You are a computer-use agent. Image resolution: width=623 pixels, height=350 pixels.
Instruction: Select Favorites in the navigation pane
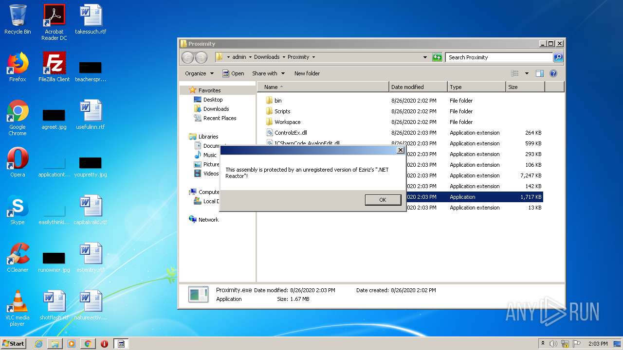(x=209, y=90)
